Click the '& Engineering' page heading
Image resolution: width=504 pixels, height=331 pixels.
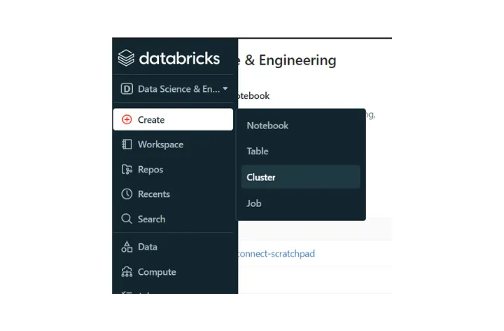coord(290,60)
